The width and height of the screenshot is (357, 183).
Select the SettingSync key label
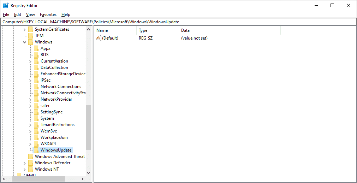[x=52, y=112]
